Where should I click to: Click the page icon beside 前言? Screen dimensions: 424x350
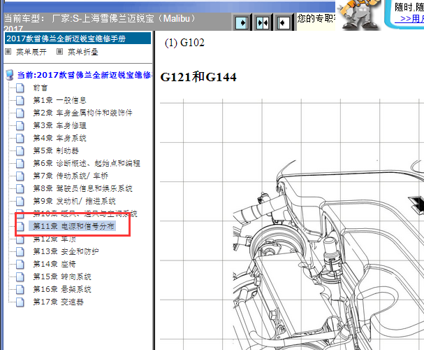(20, 88)
